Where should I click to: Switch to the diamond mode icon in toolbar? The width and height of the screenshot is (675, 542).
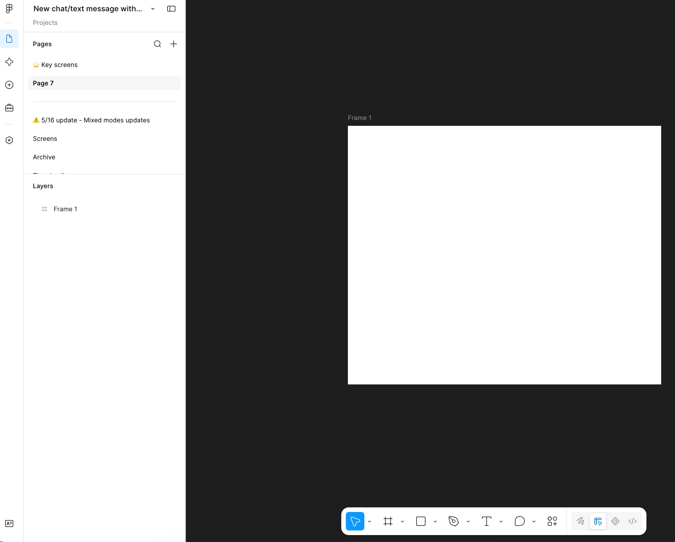click(x=615, y=521)
